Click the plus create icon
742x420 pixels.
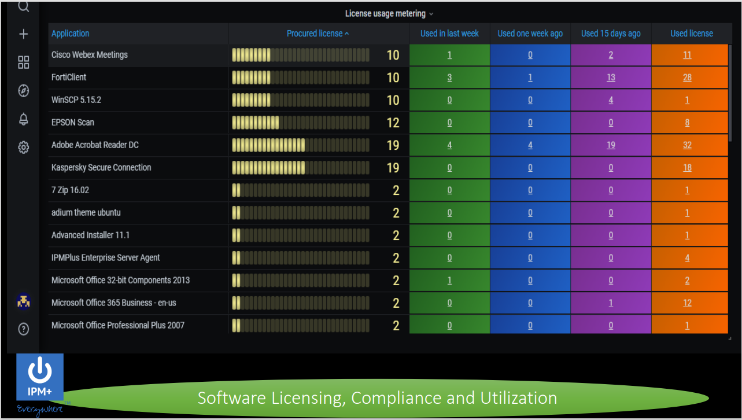pyautogui.click(x=23, y=34)
